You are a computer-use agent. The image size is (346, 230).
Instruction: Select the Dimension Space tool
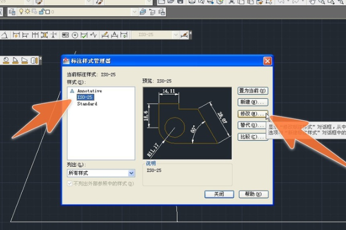coord(44,34)
